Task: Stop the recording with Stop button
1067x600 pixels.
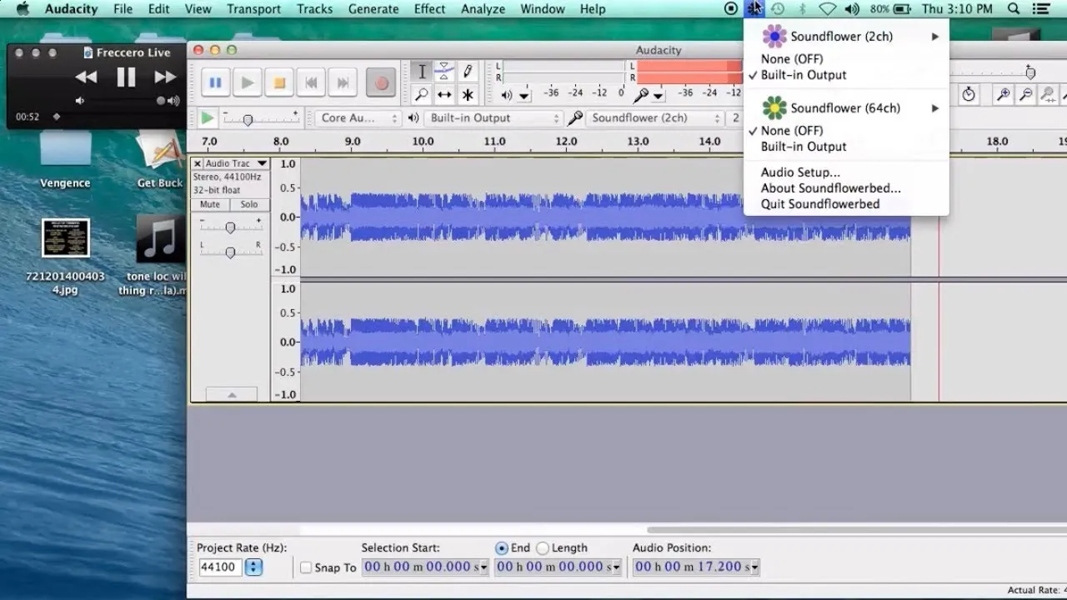Action: point(279,82)
